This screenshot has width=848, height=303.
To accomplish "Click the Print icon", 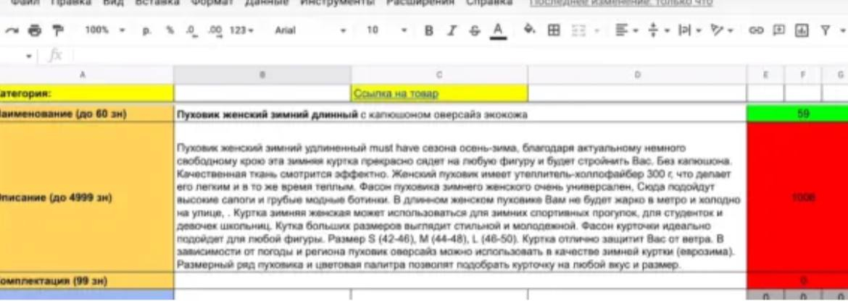I will tap(34, 30).
